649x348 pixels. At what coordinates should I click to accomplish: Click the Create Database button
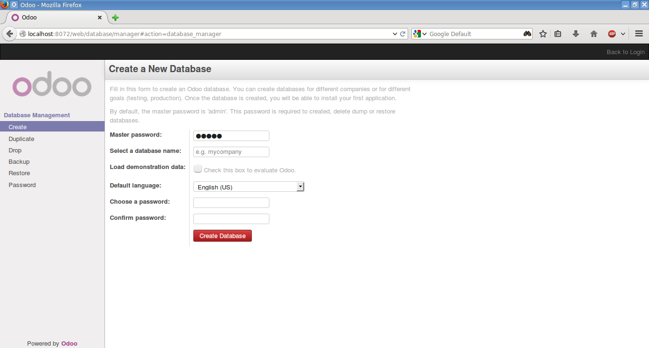coord(222,236)
